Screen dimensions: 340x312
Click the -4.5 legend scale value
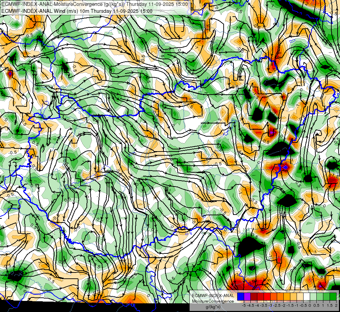pos(250,305)
